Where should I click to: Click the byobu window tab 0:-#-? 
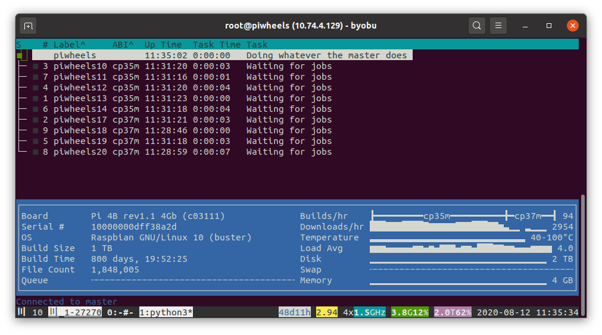[x=120, y=312]
